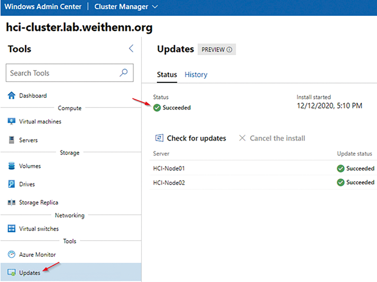This screenshot has width=377, height=282.
Task: Click the overall Succeeded status text
Action: [x=177, y=108]
